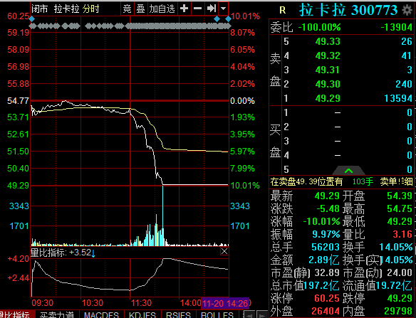The image size is (416, 318).
Task: Click the stock title 拉卡拉 300773
Action: point(348,10)
